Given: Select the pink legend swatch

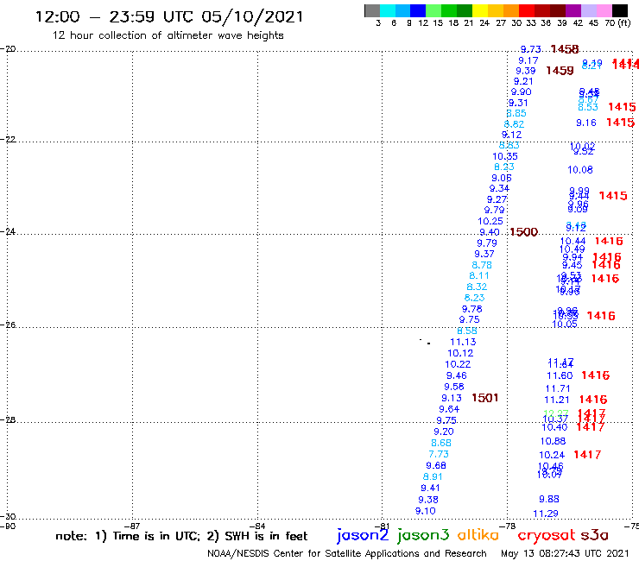Looking at the screenshot, I should (604, 10).
